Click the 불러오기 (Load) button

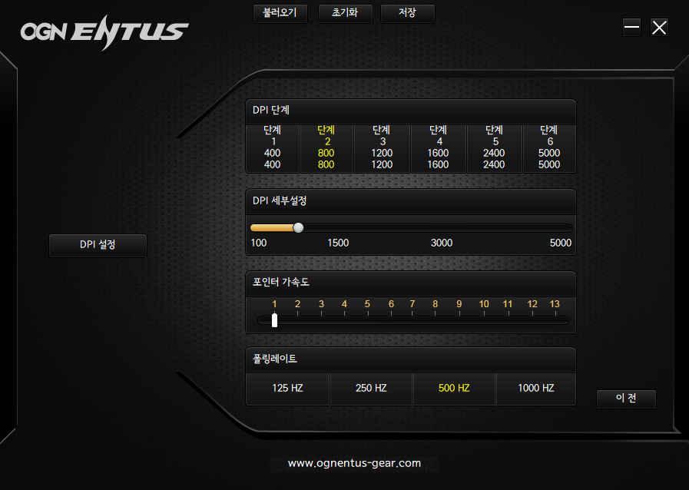pos(280,13)
